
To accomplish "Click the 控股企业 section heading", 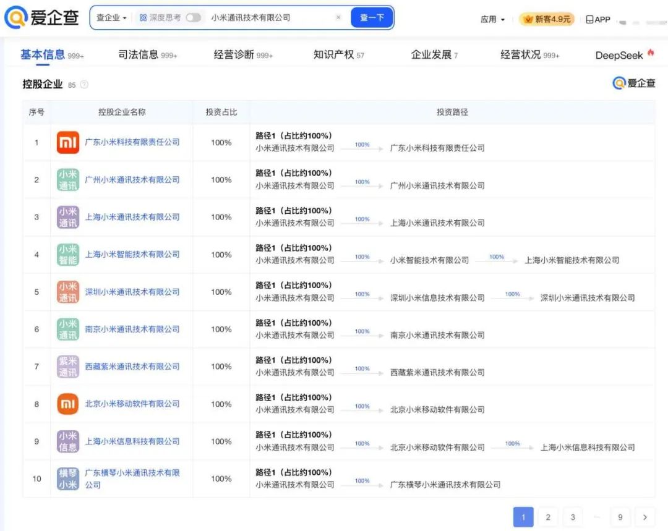I will pyautogui.click(x=42, y=84).
